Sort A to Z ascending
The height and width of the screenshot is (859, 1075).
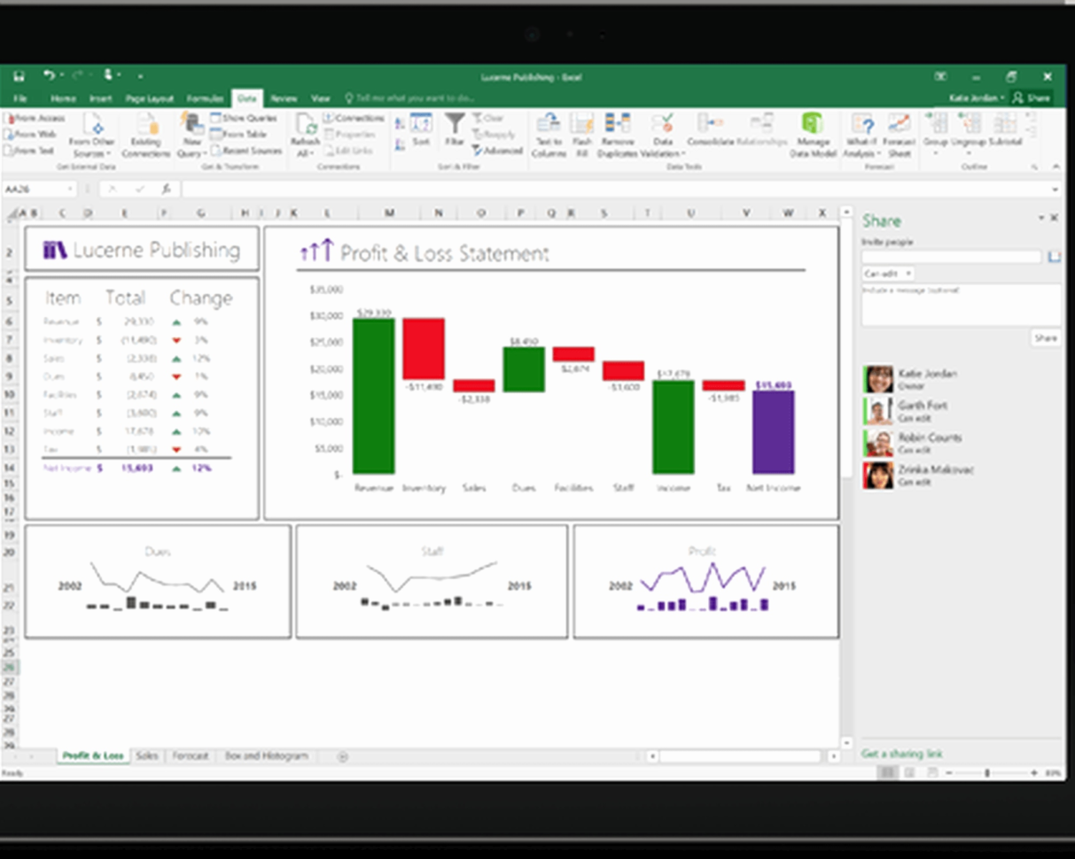click(399, 123)
